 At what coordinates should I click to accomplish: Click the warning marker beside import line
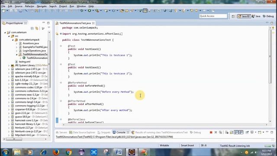(x=57, y=34)
